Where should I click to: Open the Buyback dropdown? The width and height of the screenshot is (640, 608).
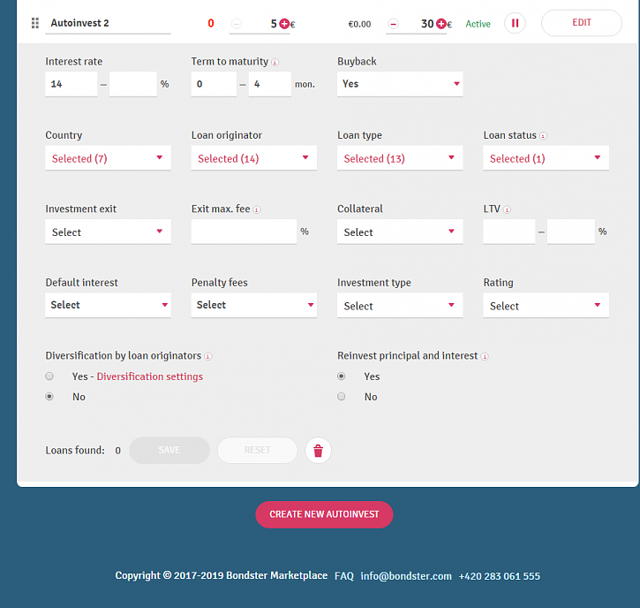point(400,84)
